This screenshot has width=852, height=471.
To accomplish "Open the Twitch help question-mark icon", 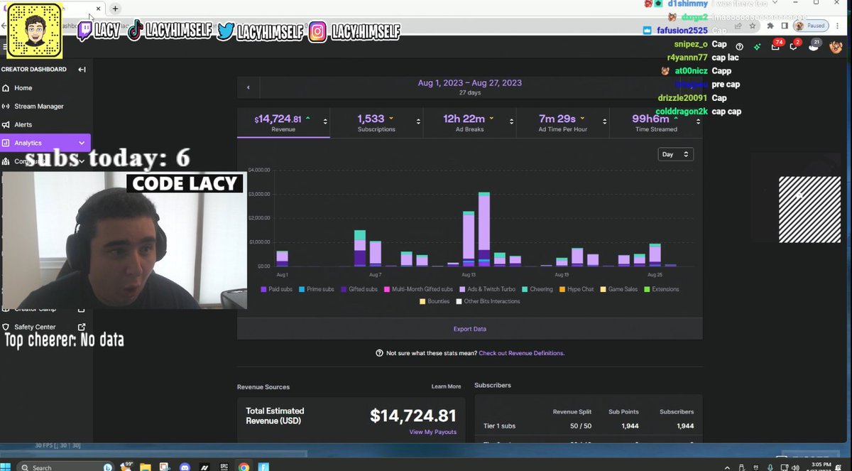I will [x=739, y=46].
